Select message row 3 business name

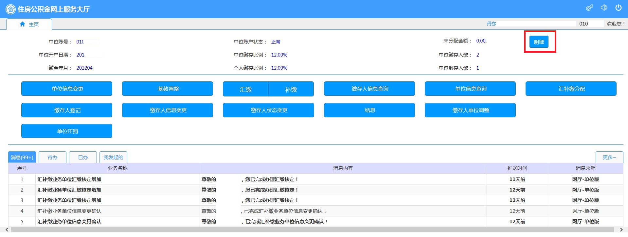tap(69, 200)
